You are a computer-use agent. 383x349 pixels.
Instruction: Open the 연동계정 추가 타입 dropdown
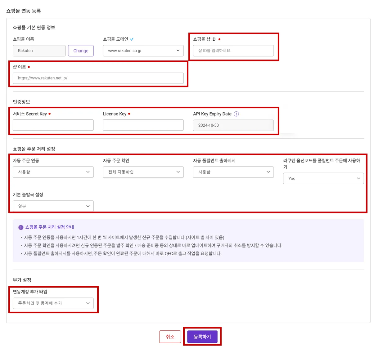click(53, 303)
